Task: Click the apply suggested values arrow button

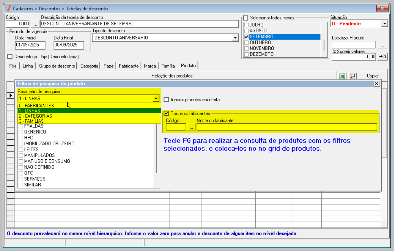Action: point(382,57)
